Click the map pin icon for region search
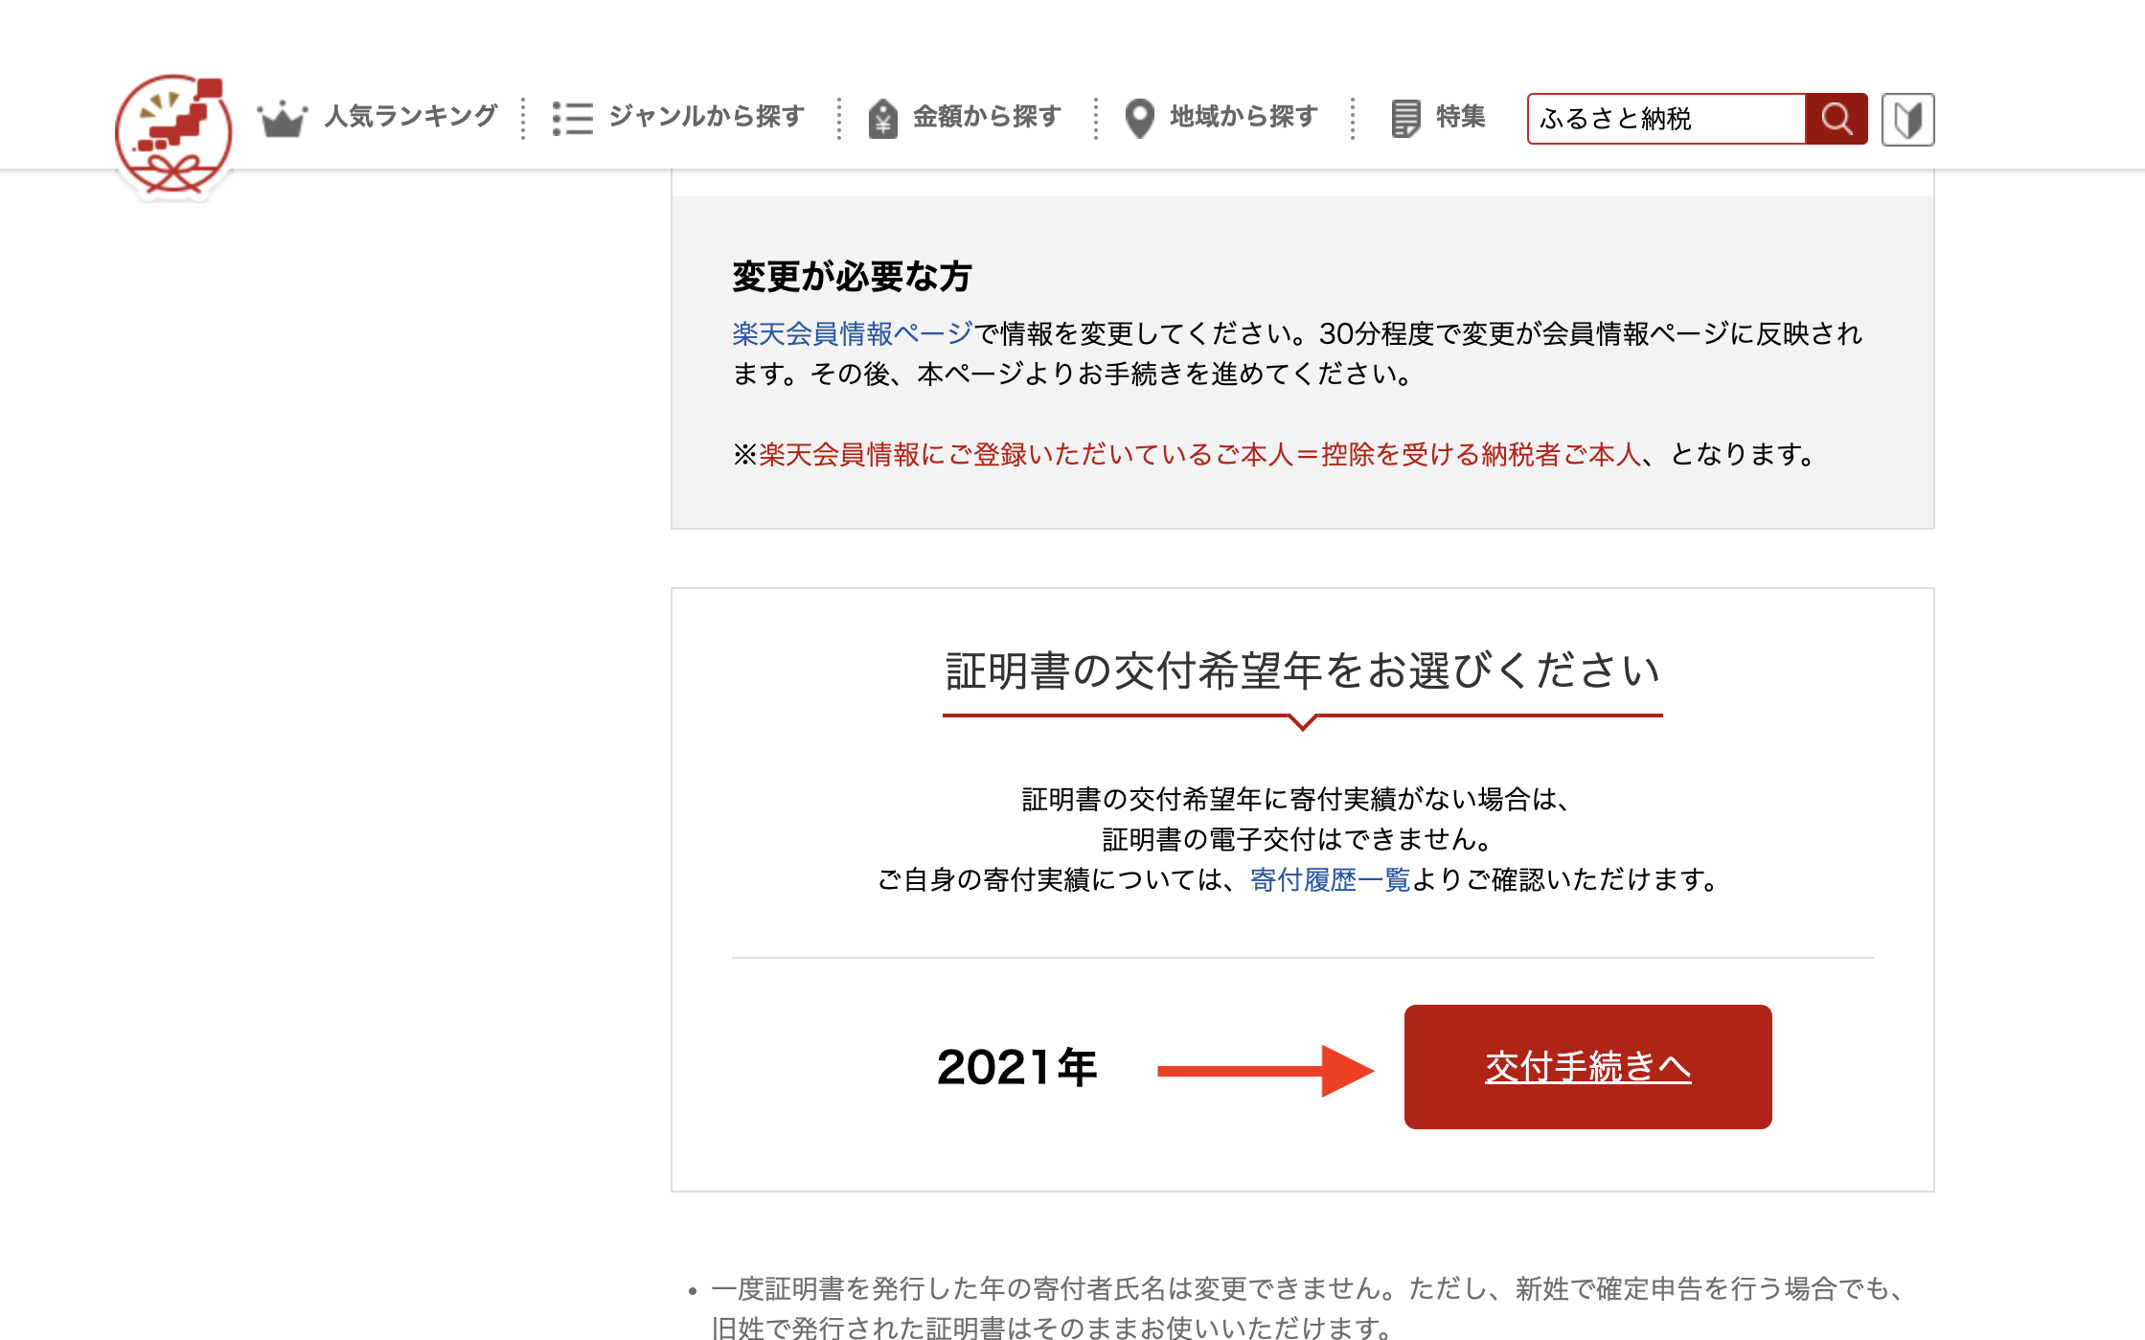 [1139, 119]
